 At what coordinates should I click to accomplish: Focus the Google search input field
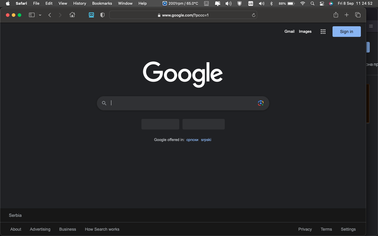183,103
